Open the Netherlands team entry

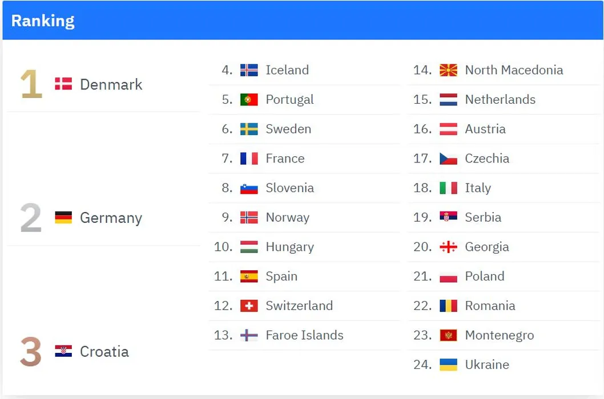tap(500, 100)
